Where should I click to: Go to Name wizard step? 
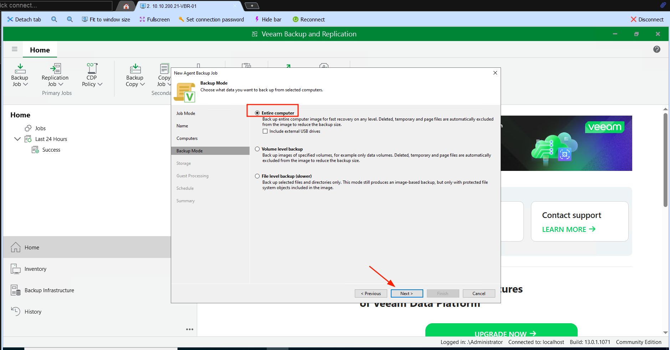[182, 126]
